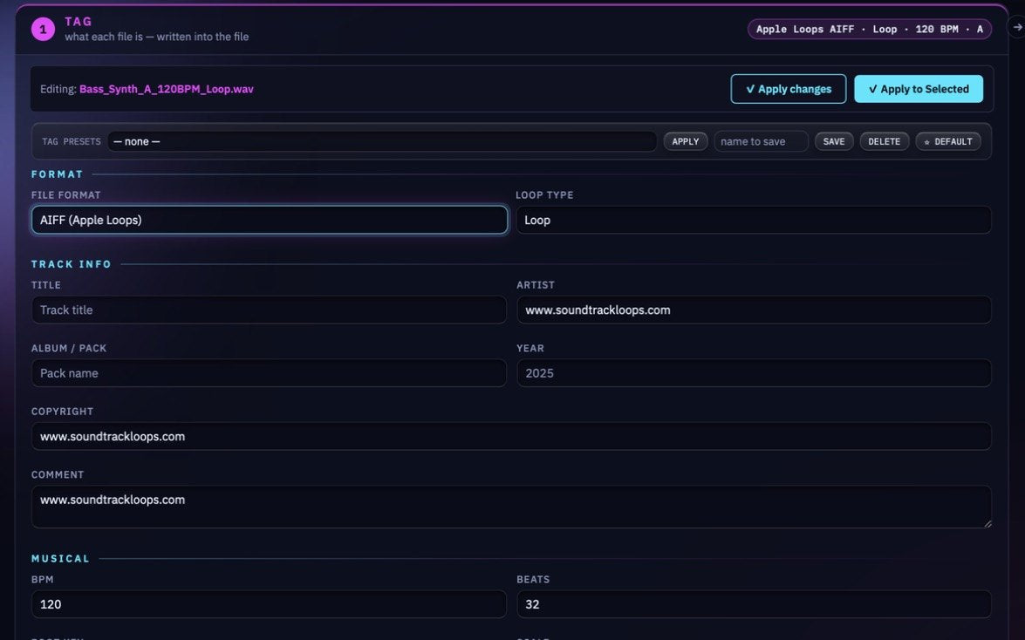Set preset as star DEFAULT

coord(948,141)
